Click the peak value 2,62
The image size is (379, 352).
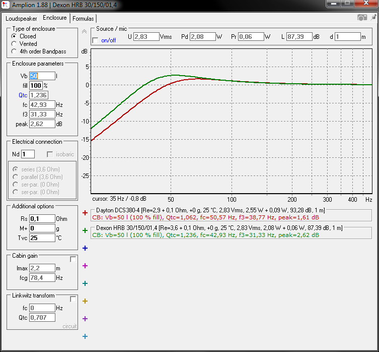coord(42,124)
